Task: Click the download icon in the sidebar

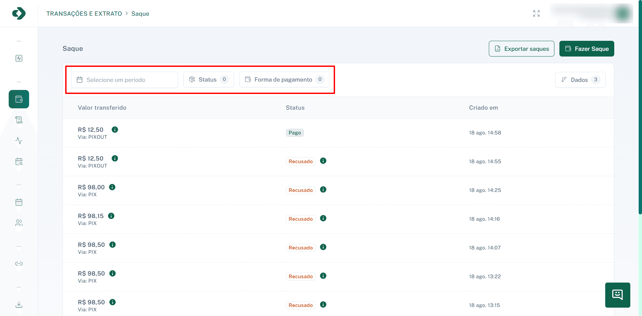Action: (x=19, y=305)
